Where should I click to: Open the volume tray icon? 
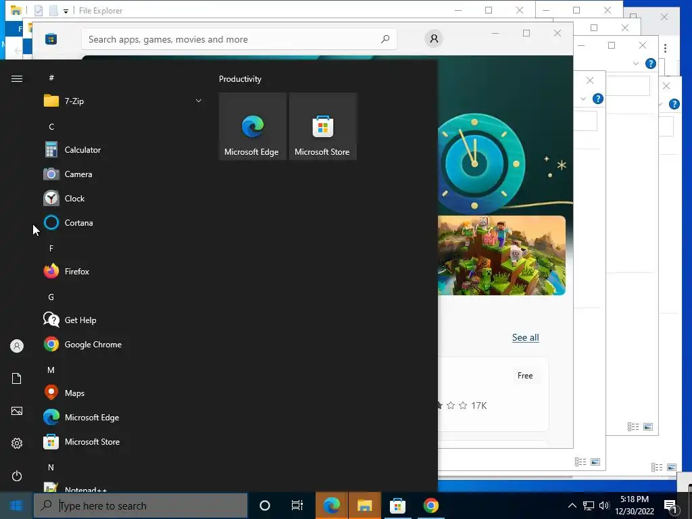point(604,505)
